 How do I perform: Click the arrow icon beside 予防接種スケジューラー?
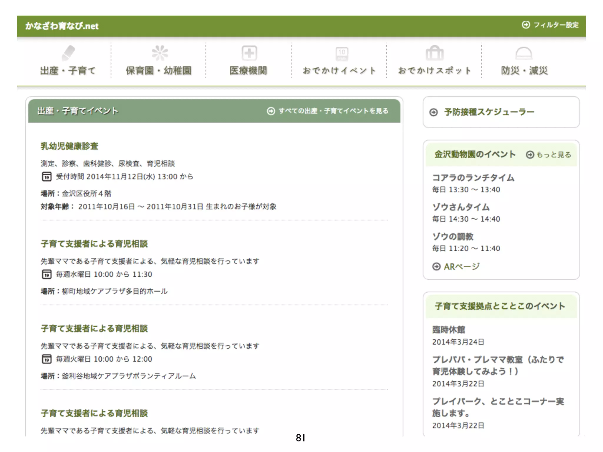tap(433, 112)
